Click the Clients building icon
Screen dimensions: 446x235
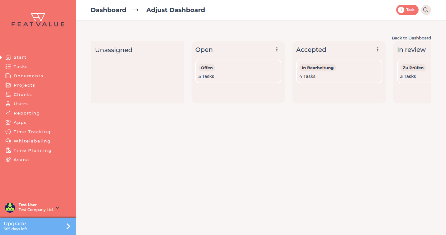tap(8, 94)
